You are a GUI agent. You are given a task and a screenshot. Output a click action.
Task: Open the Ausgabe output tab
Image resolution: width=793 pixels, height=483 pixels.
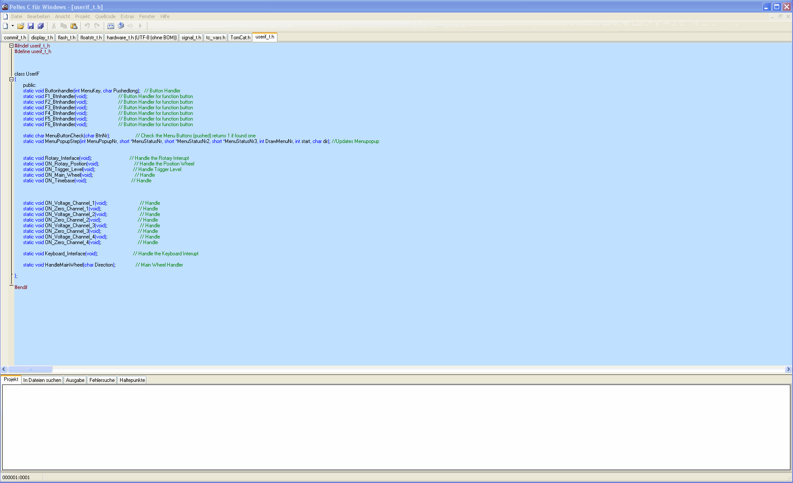pyautogui.click(x=75, y=380)
